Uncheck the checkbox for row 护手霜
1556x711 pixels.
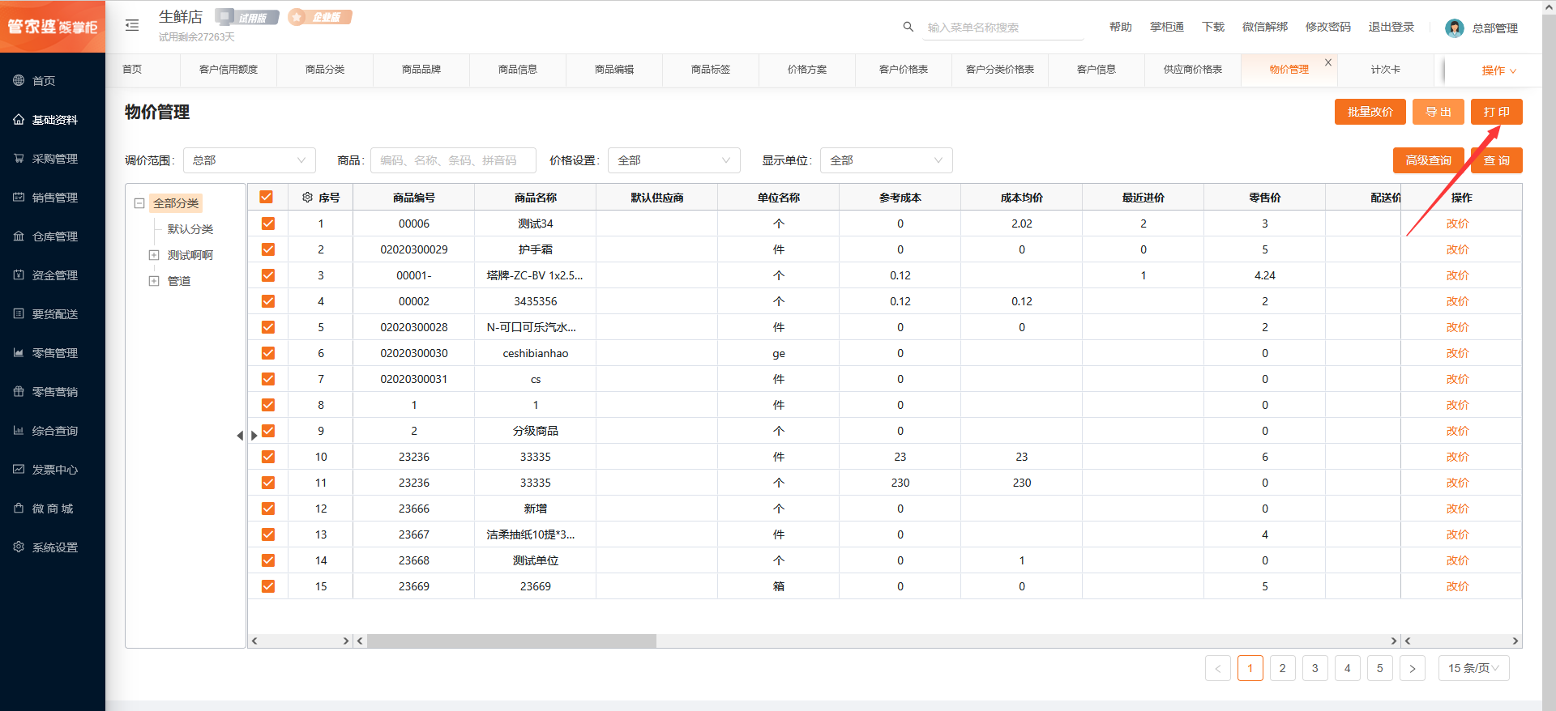tap(268, 249)
